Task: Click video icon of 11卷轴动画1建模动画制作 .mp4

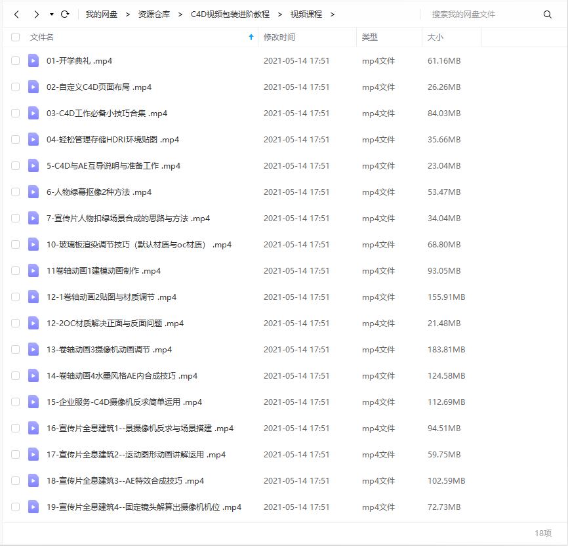Action: tap(33, 270)
